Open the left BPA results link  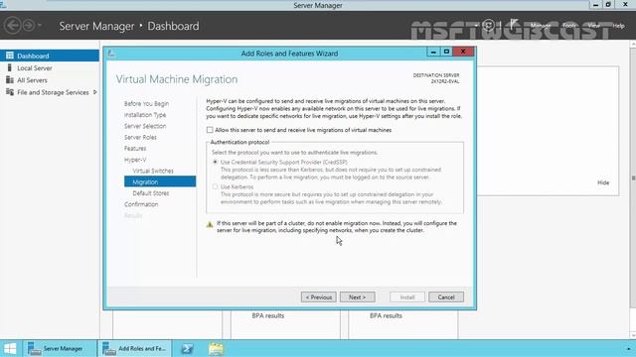click(268, 315)
